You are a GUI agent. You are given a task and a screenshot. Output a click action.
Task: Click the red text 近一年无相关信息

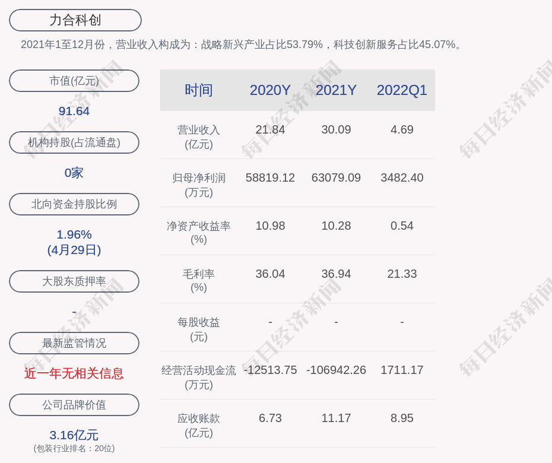pos(74,373)
